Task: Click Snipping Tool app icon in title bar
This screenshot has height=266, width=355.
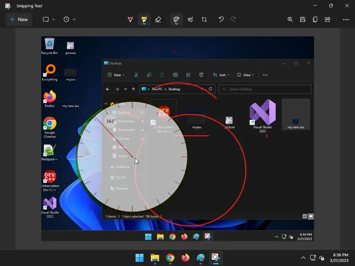Action: (8, 6)
